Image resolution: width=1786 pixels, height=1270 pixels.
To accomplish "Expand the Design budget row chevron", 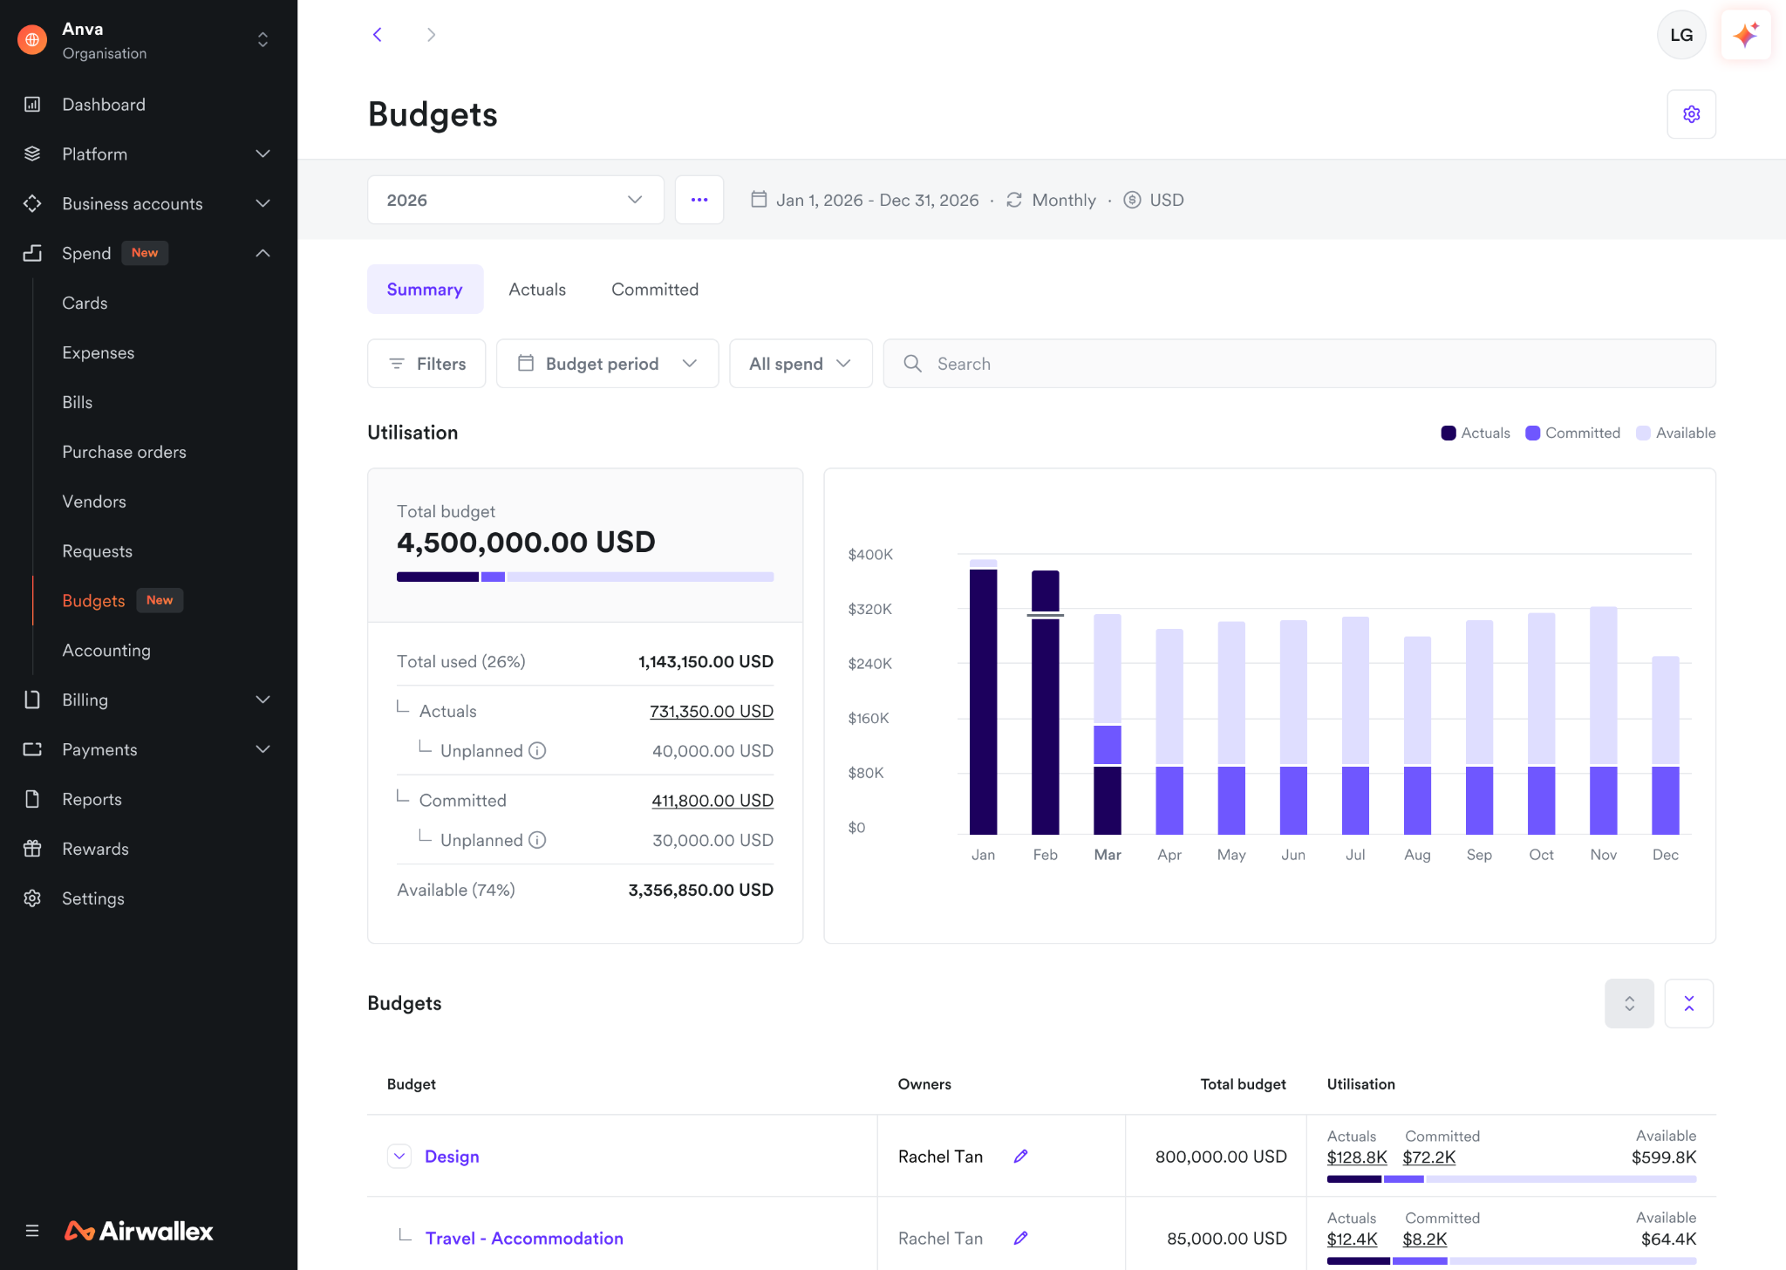I will (x=399, y=1156).
